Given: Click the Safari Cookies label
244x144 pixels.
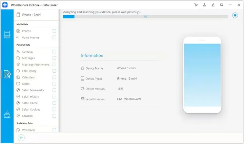Looking at the screenshot, I should coord(31,110).
